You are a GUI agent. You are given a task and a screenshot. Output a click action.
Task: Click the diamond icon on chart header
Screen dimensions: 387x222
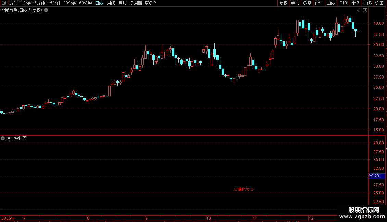click(359, 10)
